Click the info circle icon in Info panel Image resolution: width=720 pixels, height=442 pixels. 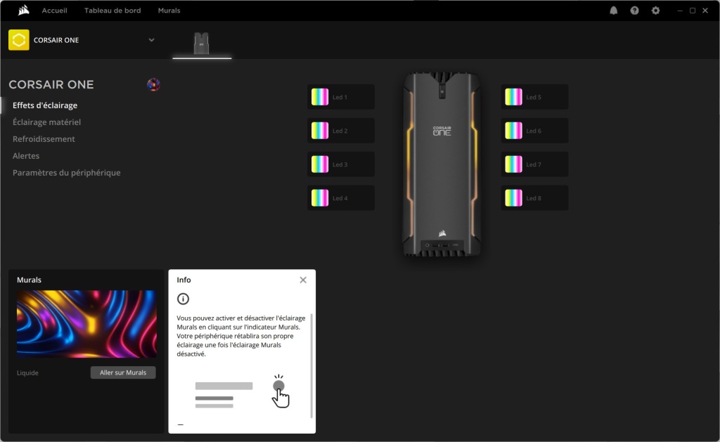(183, 299)
